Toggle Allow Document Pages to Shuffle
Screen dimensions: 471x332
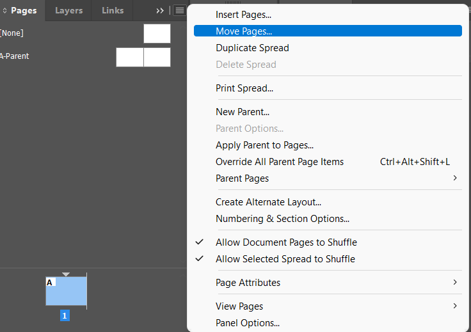pos(286,242)
